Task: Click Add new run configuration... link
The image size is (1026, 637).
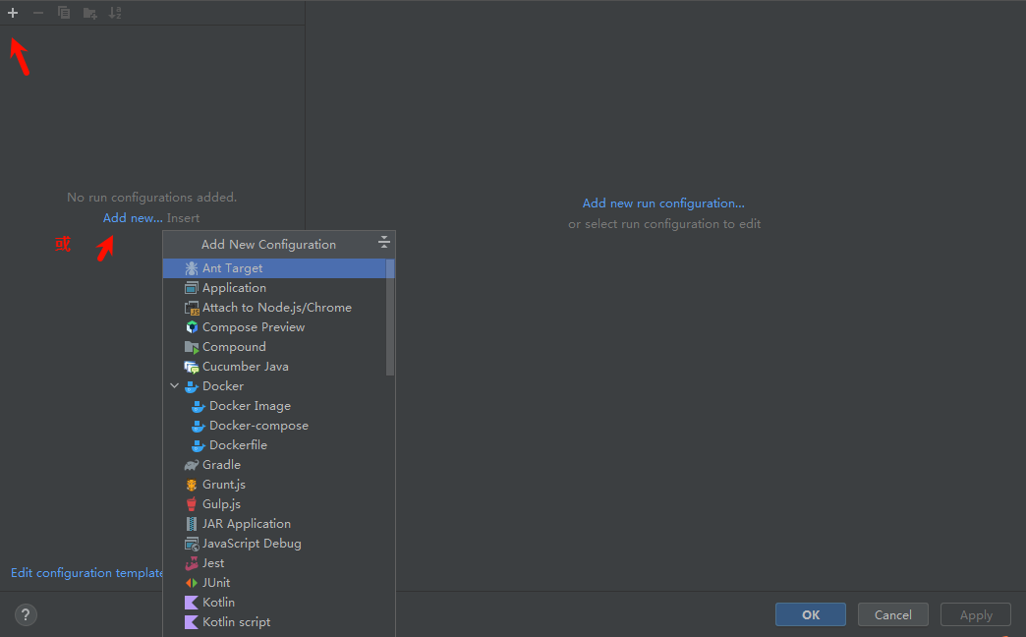Action: coord(663,203)
